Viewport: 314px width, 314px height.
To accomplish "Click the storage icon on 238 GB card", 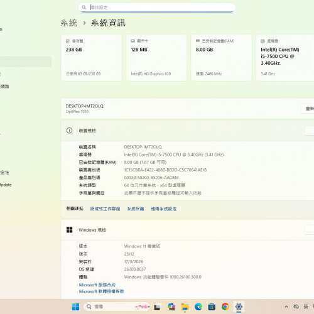I will [68, 41].
